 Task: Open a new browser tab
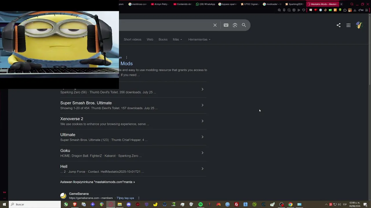pos(341,4)
